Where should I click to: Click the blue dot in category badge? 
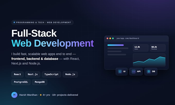14,22
